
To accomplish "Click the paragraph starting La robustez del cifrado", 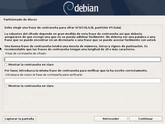I will point(80,37).
